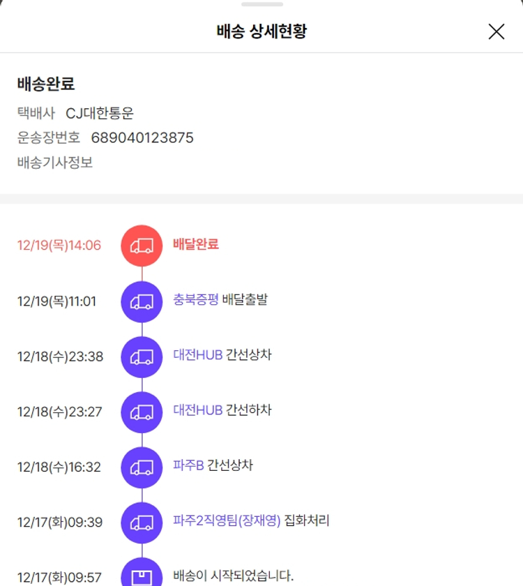Open the 파주B location link
Viewport: 523px width, 586px height.
coord(188,465)
